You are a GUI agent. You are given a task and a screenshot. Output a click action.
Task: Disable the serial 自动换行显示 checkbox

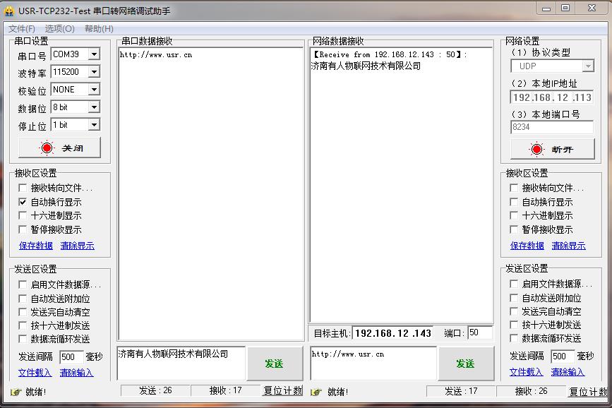click(23, 202)
